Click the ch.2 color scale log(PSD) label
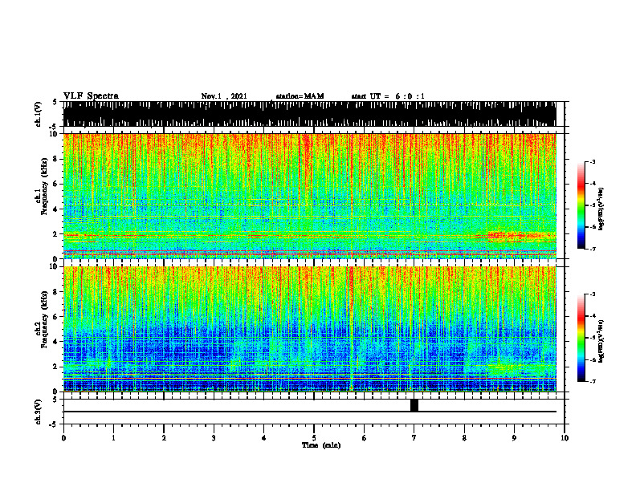Image resolution: width=636 pixels, height=491 pixels. coord(601,341)
